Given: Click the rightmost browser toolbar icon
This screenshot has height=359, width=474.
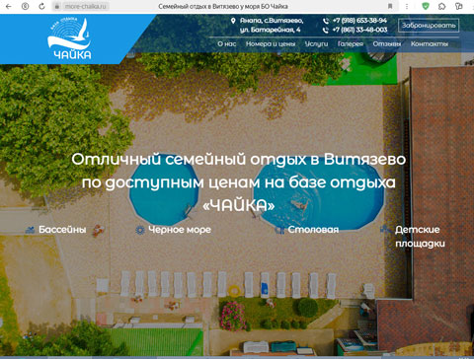Looking at the screenshot, I should (x=459, y=6).
